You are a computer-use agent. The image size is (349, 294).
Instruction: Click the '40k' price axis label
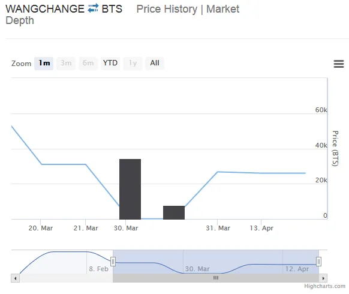point(321,145)
